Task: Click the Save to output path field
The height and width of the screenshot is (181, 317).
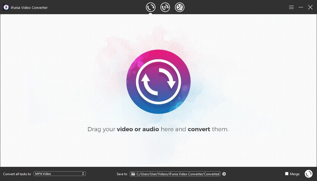Action: [177, 174]
